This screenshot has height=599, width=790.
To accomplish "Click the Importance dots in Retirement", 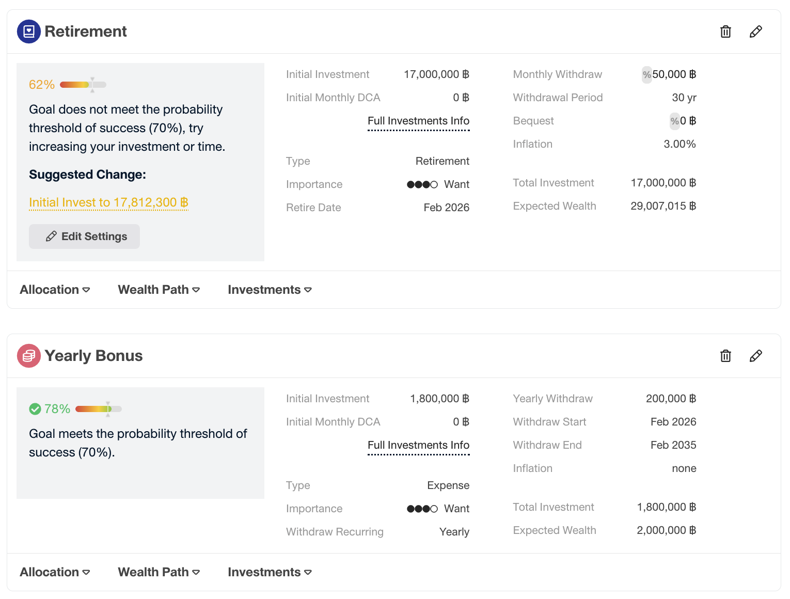I will coord(422,184).
